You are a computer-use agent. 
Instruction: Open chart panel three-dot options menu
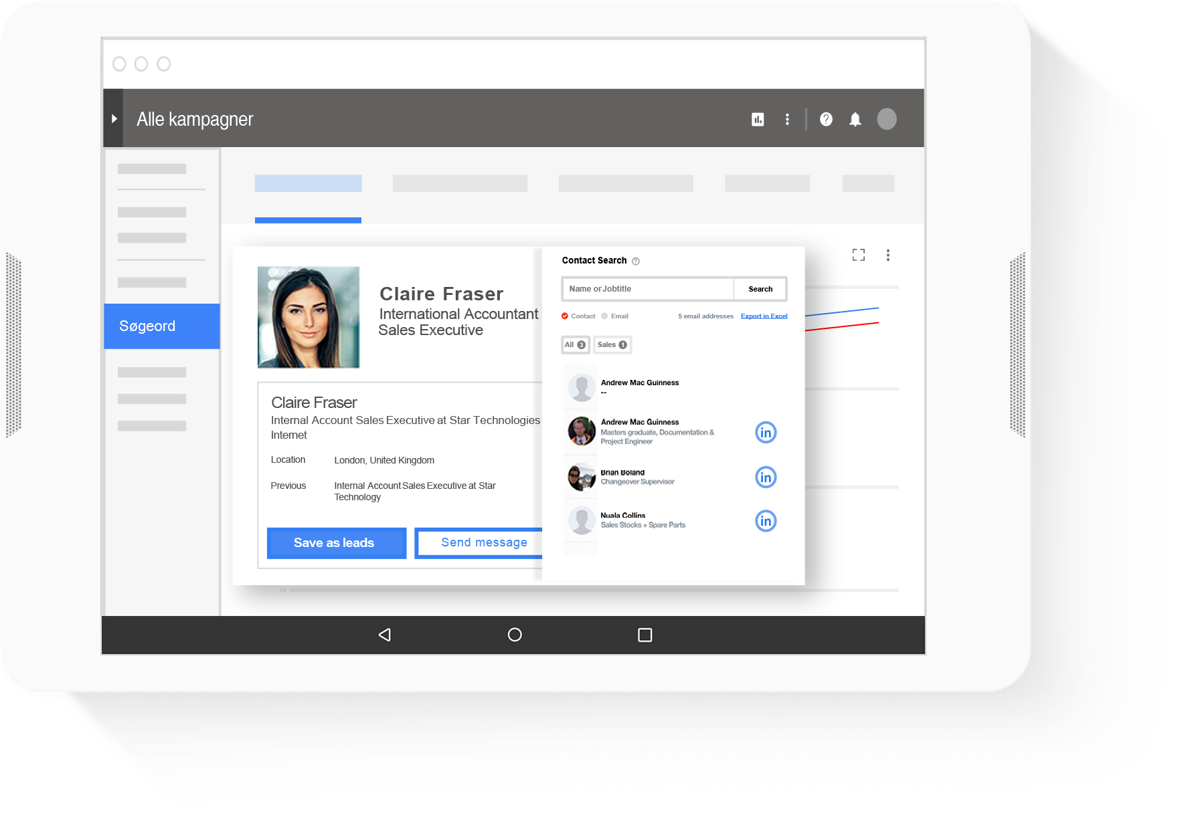[887, 255]
